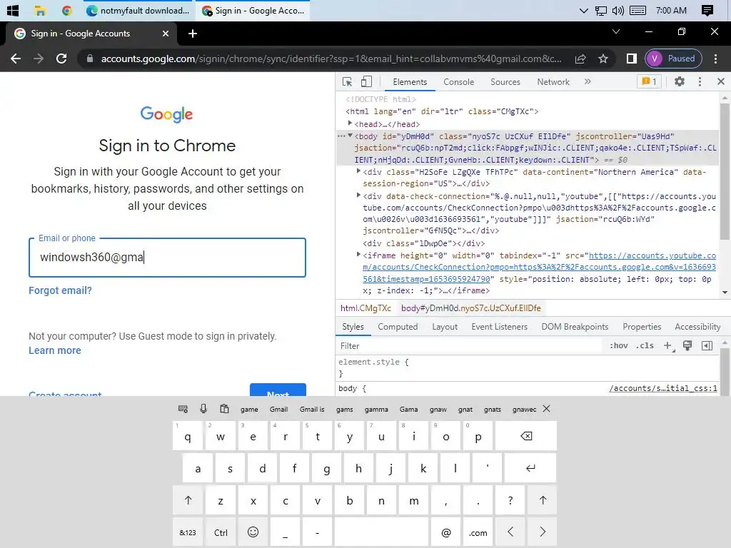The height and width of the screenshot is (548, 731).
Task: Tap the backspace key on the keyboard
Action: [526, 436]
